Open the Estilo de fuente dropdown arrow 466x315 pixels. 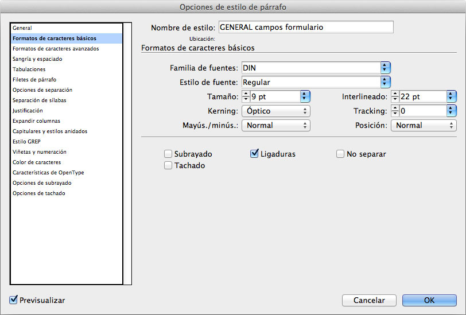point(385,82)
